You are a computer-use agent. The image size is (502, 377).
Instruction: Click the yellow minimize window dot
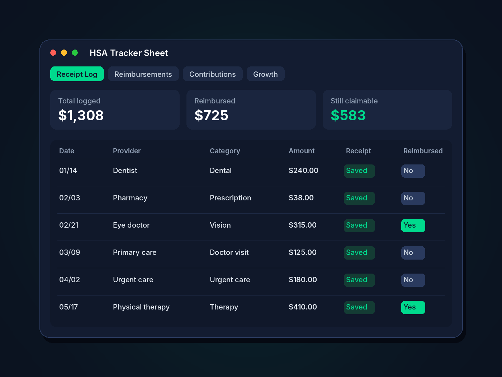[64, 53]
